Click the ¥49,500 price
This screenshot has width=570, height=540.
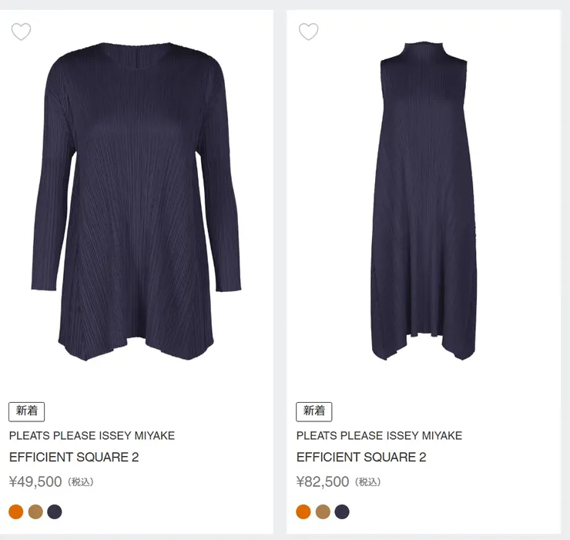click(x=35, y=482)
